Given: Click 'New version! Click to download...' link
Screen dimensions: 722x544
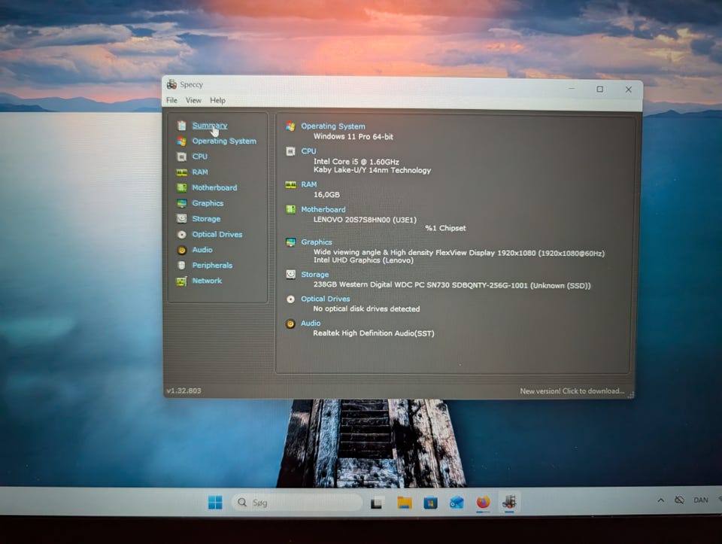Looking at the screenshot, I should (572, 391).
